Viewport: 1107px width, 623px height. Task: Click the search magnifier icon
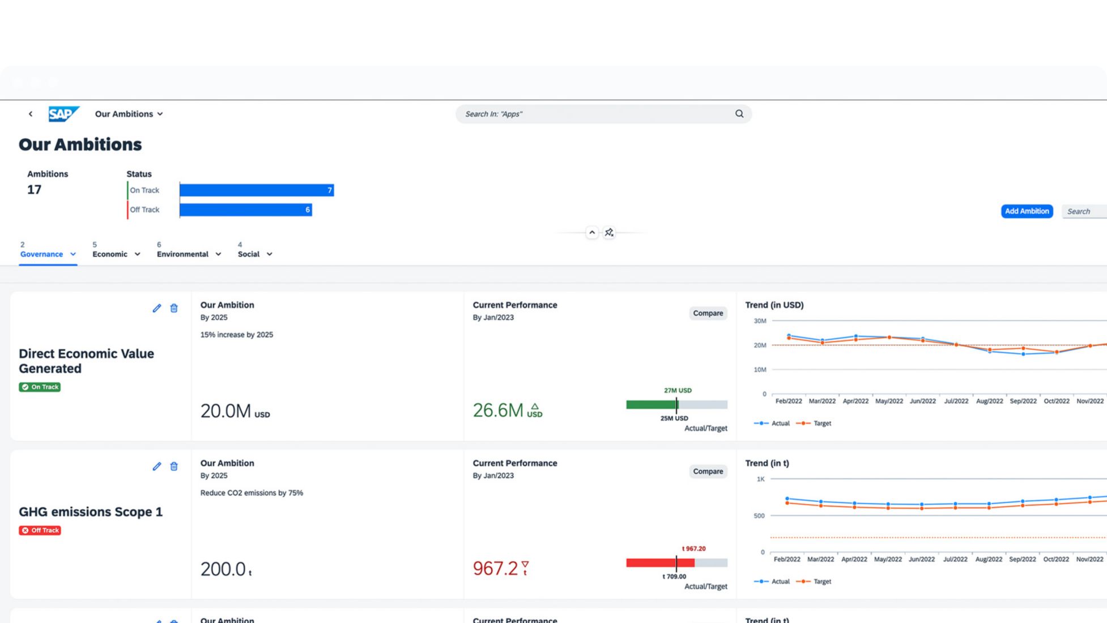(x=739, y=114)
